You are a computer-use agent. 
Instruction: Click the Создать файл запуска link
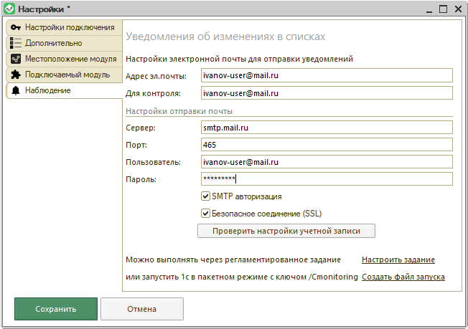point(403,277)
